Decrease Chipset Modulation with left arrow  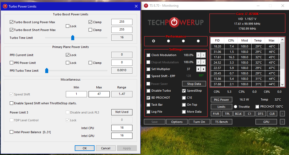click(x=199, y=62)
